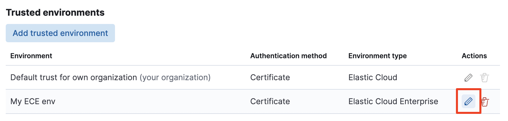
Task: Click the Environment column header
Action: point(31,56)
